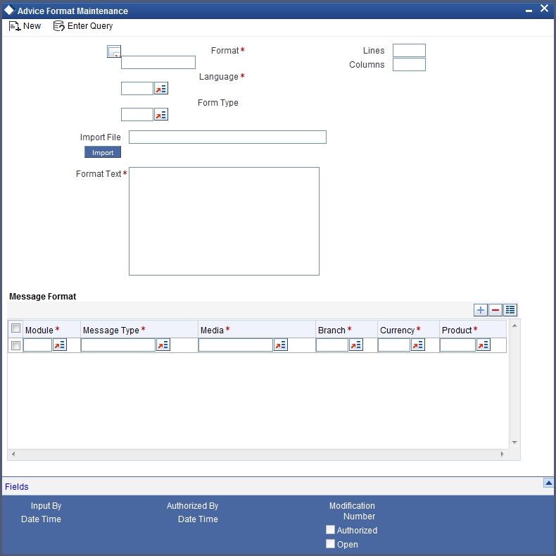The width and height of the screenshot is (556, 556).
Task: Click inside the Format Text area
Action: (x=224, y=221)
